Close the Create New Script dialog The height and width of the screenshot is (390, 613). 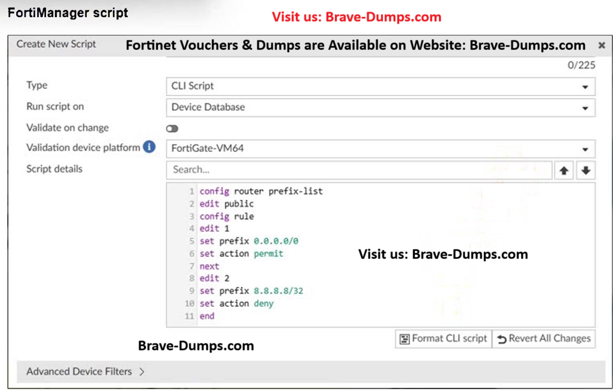pos(601,45)
